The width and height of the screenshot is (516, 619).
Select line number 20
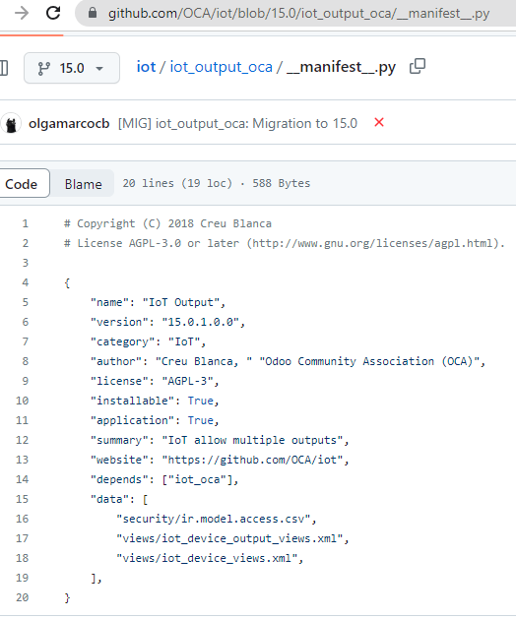(22, 597)
